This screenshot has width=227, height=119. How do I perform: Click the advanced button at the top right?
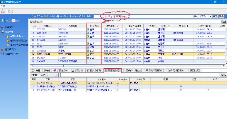[221, 16]
